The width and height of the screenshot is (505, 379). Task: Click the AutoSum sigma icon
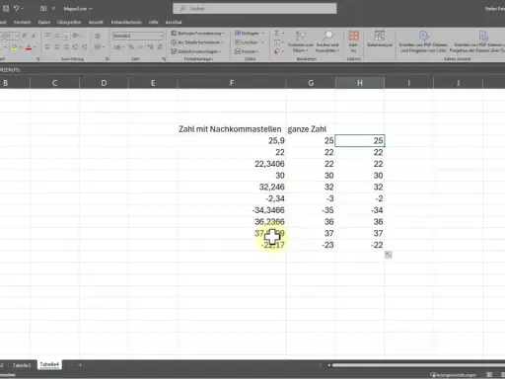point(277,34)
